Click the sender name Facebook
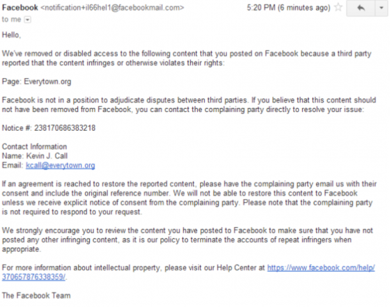Viewport: 390px width, 307px height. click(20, 8)
